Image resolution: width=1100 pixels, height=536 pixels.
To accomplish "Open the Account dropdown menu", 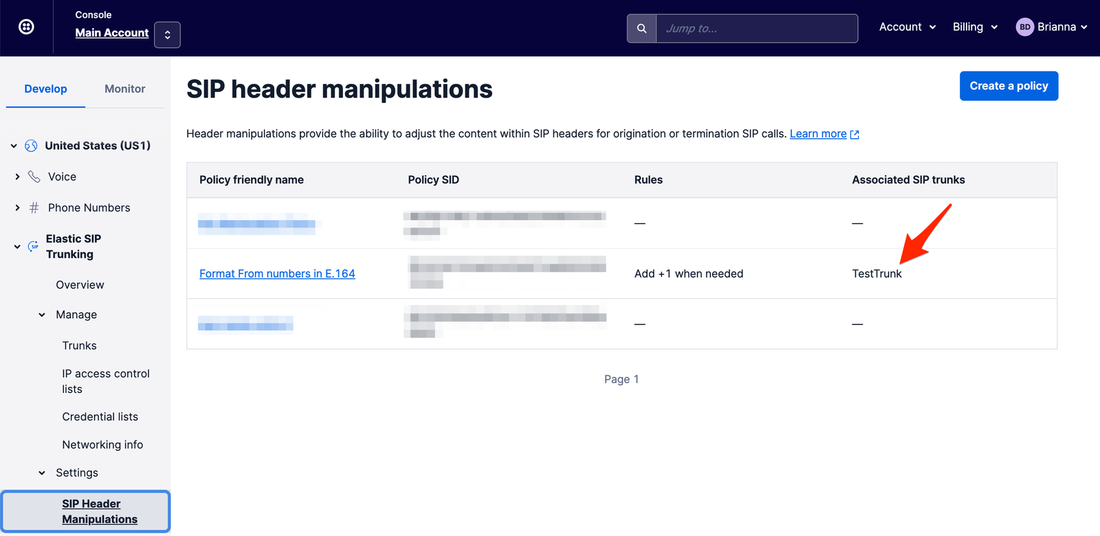I will 907,27.
